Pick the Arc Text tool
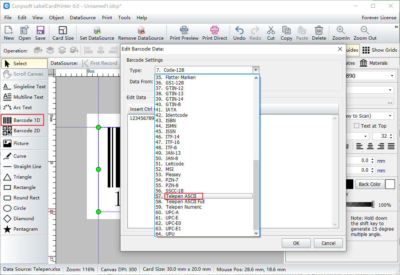Viewport: 400px width, 275px height. point(24,108)
